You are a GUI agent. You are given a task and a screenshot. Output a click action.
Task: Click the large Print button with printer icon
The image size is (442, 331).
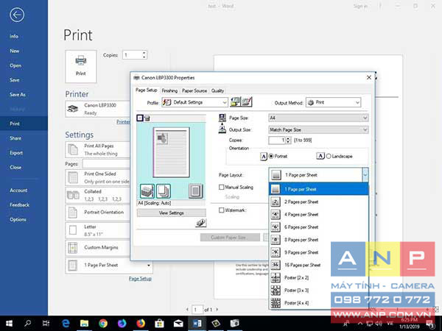81,66
